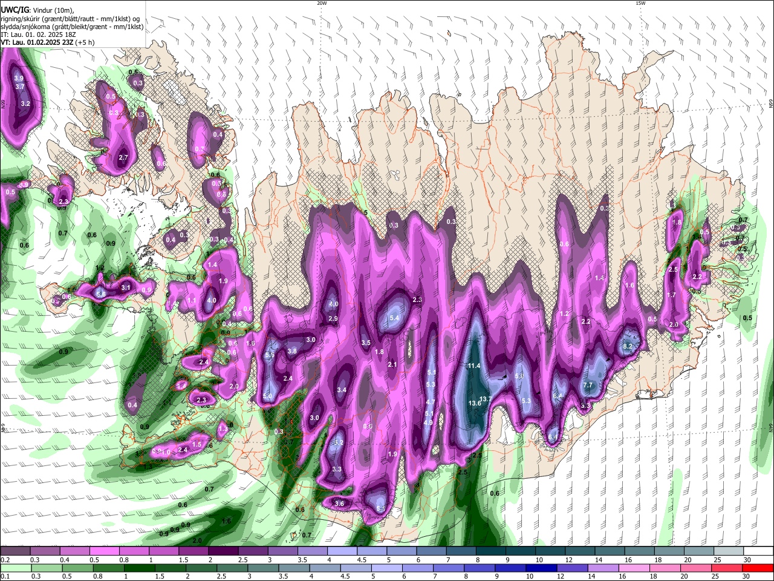Click the 3.4 precipitation value on the map
Screen dimensions: 774x581
pyautogui.click(x=342, y=390)
